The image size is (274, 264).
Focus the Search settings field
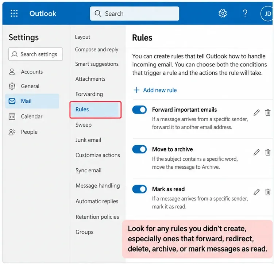[x=35, y=54]
